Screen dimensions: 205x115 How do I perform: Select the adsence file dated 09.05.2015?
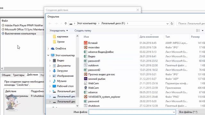pos(93,92)
